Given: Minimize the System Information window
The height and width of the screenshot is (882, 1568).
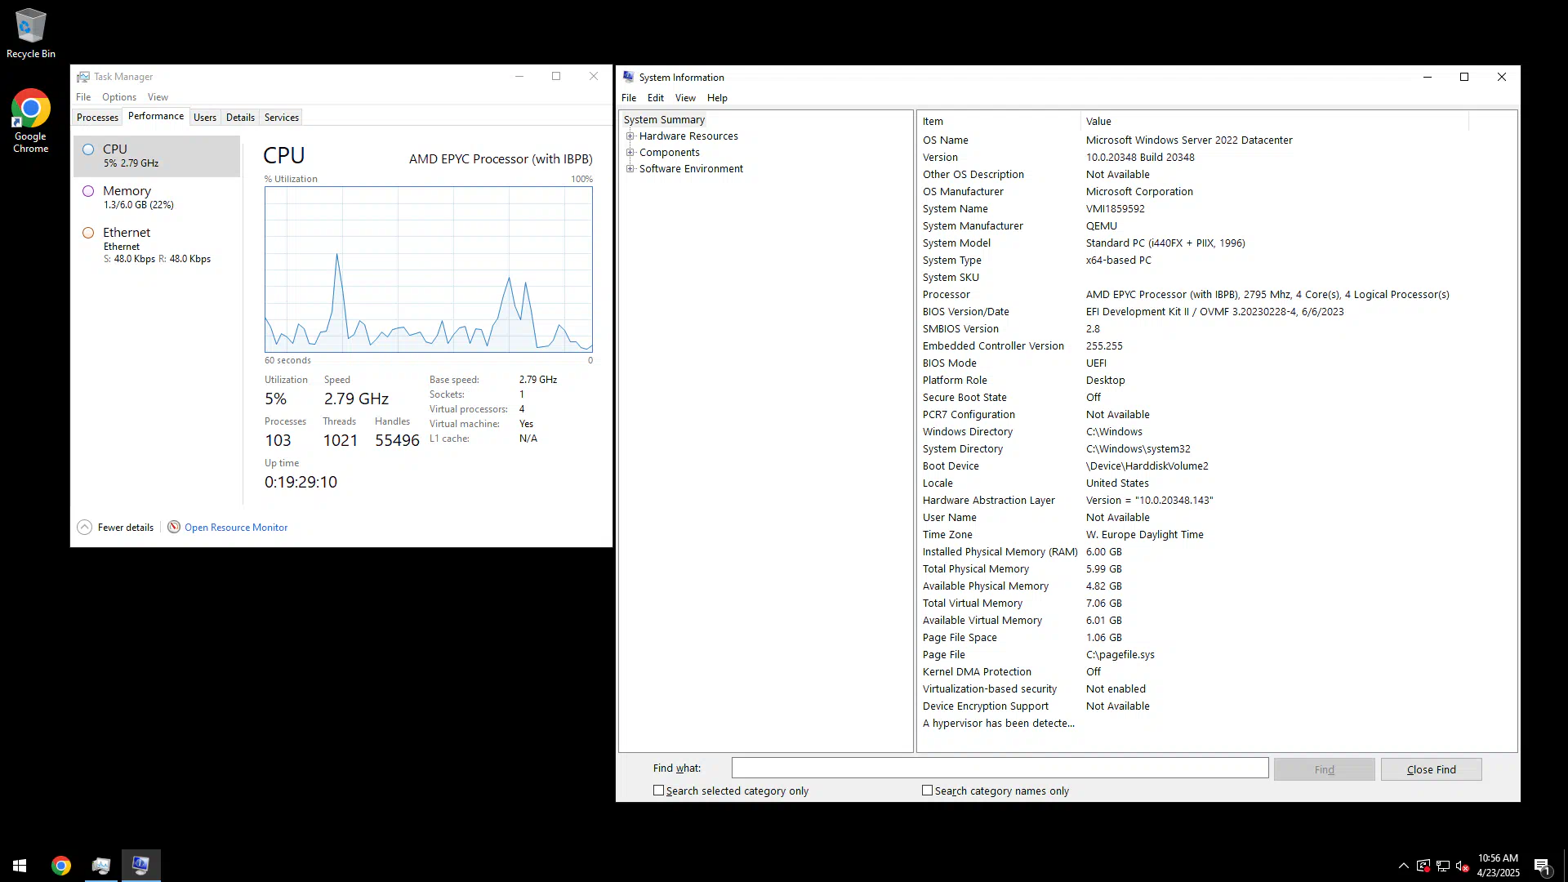Looking at the screenshot, I should point(1427,77).
